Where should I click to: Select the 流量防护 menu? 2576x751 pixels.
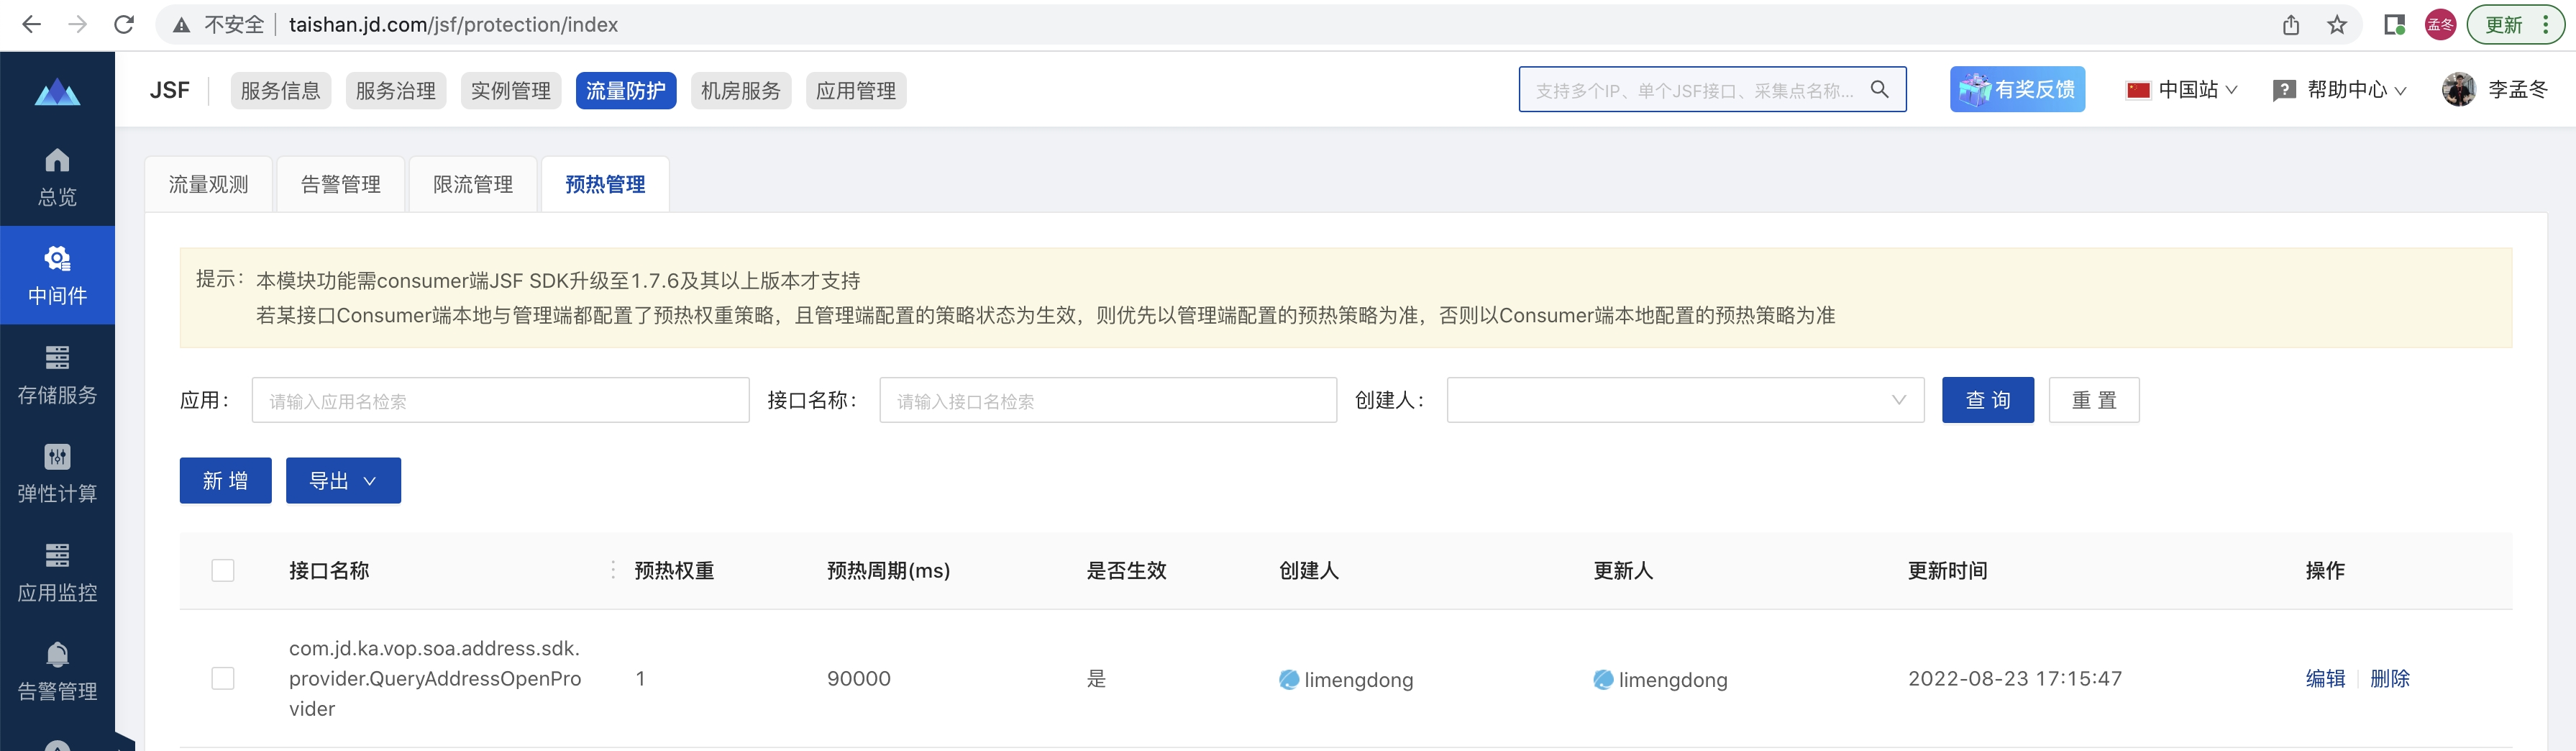pyautogui.click(x=626, y=91)
